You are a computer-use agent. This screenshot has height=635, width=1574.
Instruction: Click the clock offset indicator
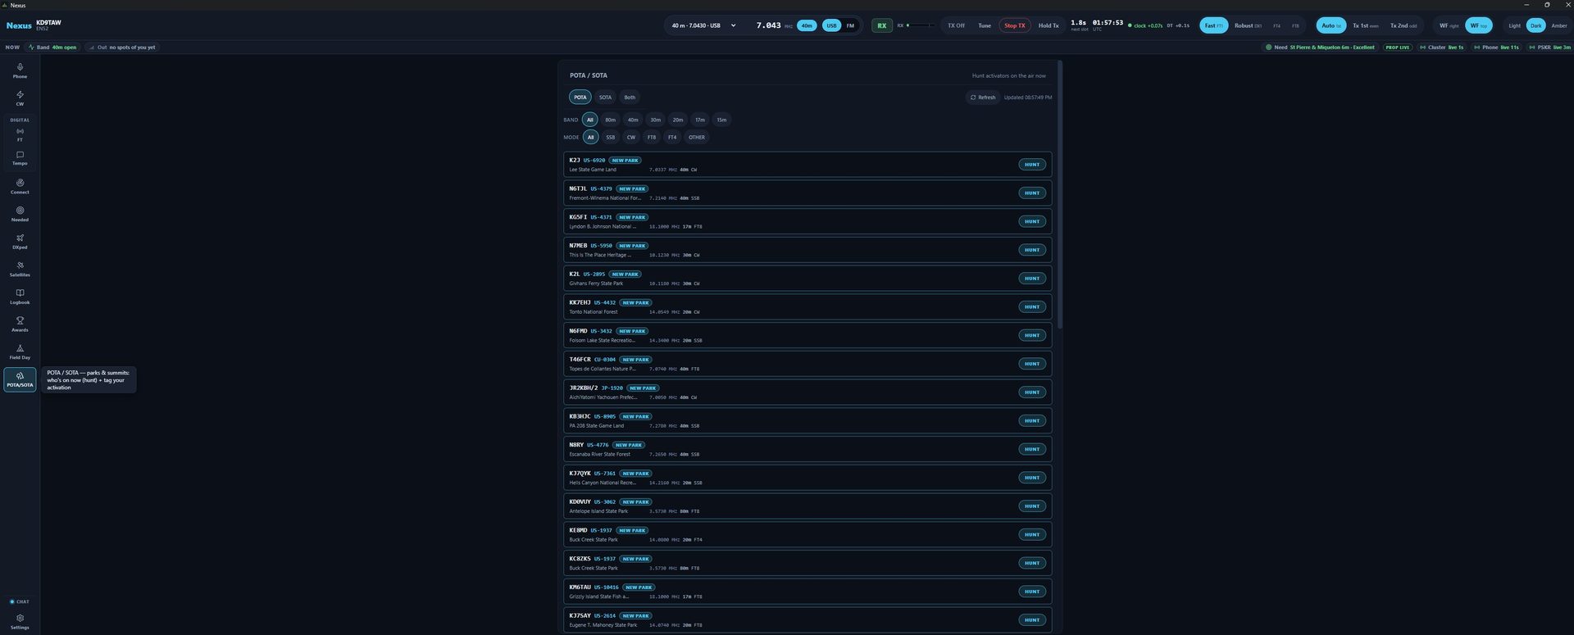click(1145, 25)
